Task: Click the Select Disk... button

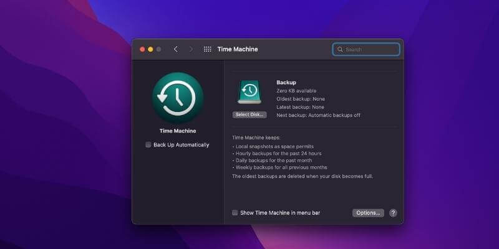Action: [249, 115]
